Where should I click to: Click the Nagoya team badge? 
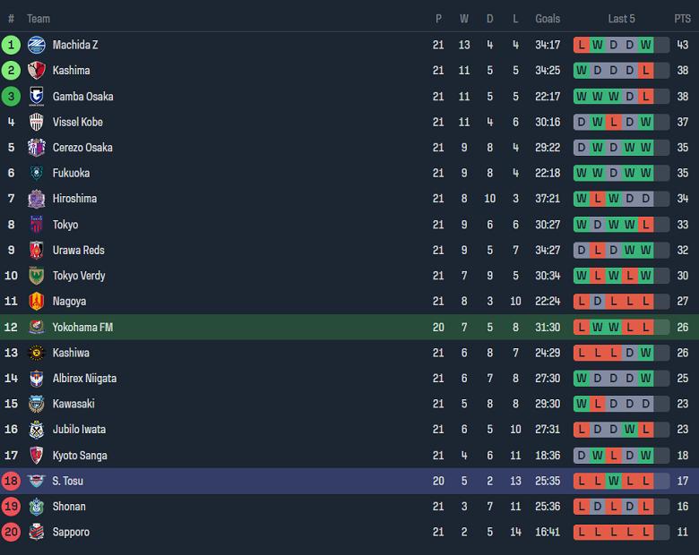36,302
